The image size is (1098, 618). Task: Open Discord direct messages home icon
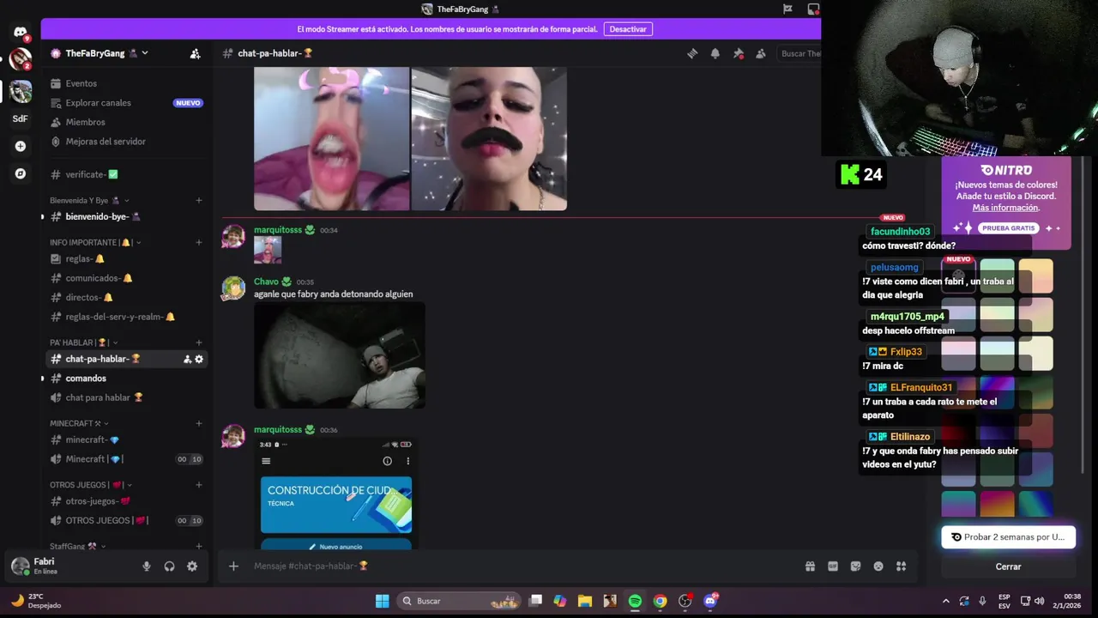20,33
